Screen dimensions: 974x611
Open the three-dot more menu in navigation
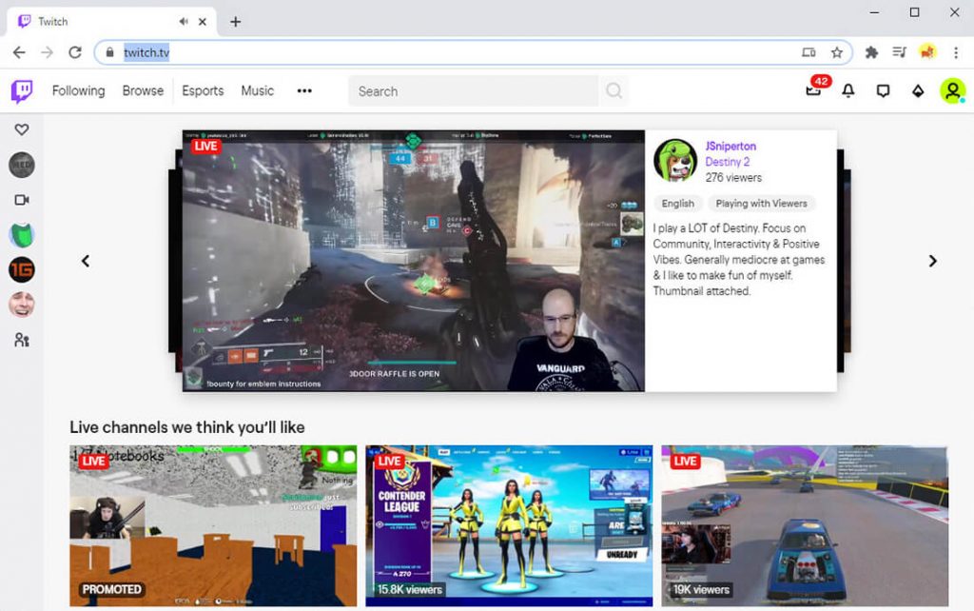pos(304,90)
